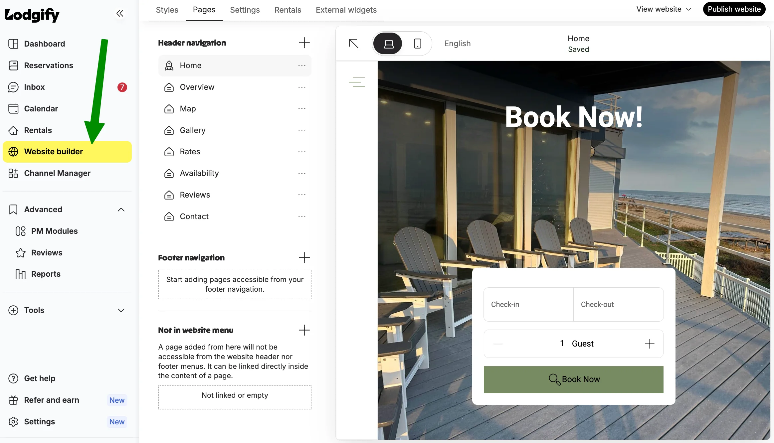Viewport: 774px width, 443px height.
Task: Click the Publish website button
Action: click(734, 9)
